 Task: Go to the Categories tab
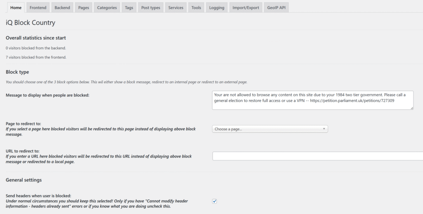(107, 7)
